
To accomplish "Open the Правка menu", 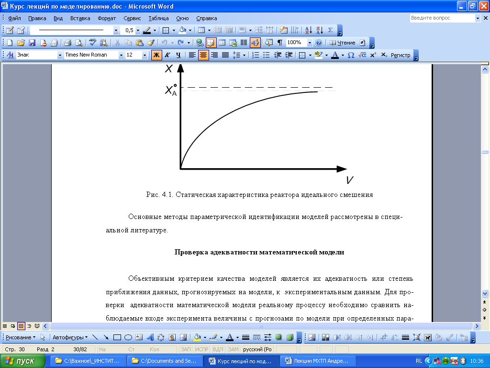I will tap(37, 18).
